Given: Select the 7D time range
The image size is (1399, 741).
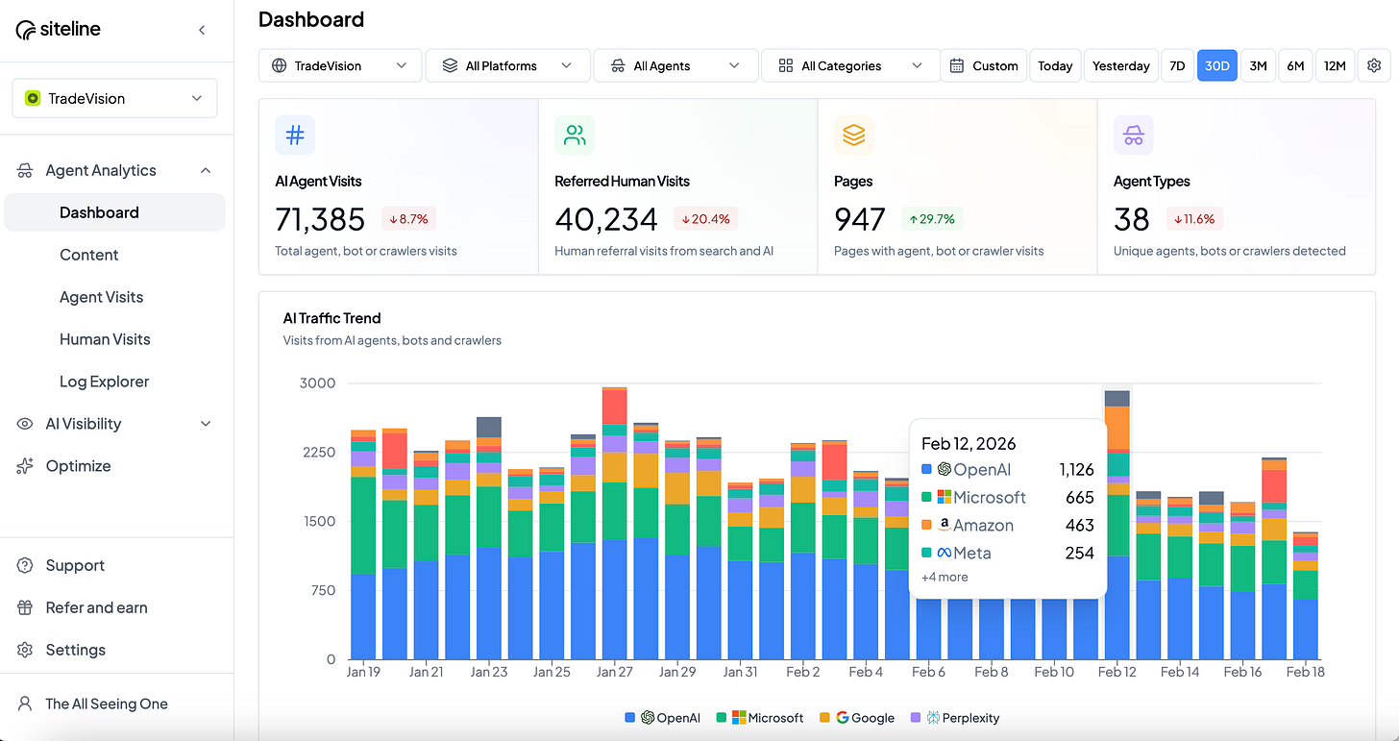Looking at the screenshot, I should coord(1177,65).
